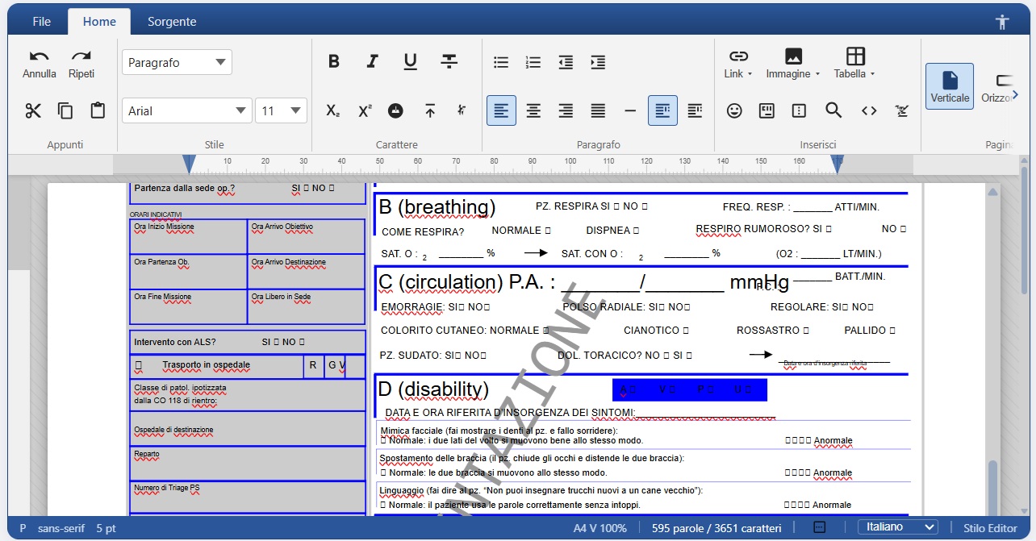The image size is (1036, 541).
Task: Cut selection with the scissors icon
Action: click(33, 110)
